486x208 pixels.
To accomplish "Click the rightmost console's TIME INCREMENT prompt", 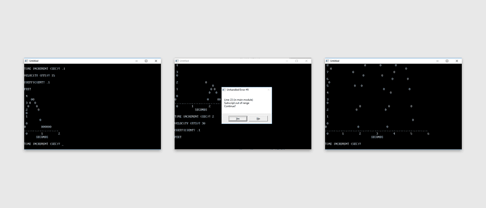I will [x=343, y=143].
